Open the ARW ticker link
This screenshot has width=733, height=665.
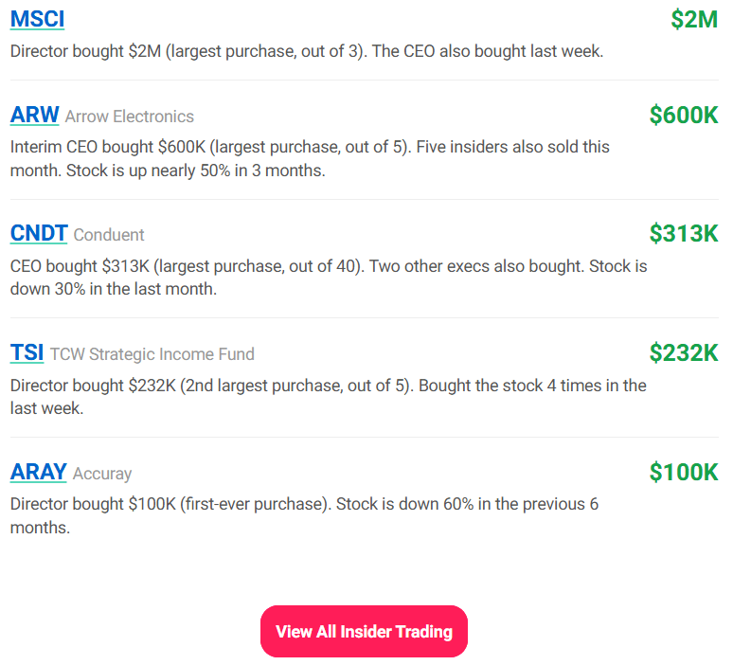tap(35, 116)
